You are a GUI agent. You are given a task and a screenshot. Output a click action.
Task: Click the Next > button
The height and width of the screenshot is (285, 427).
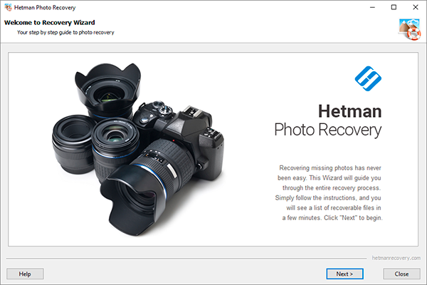tap(344, 274)
